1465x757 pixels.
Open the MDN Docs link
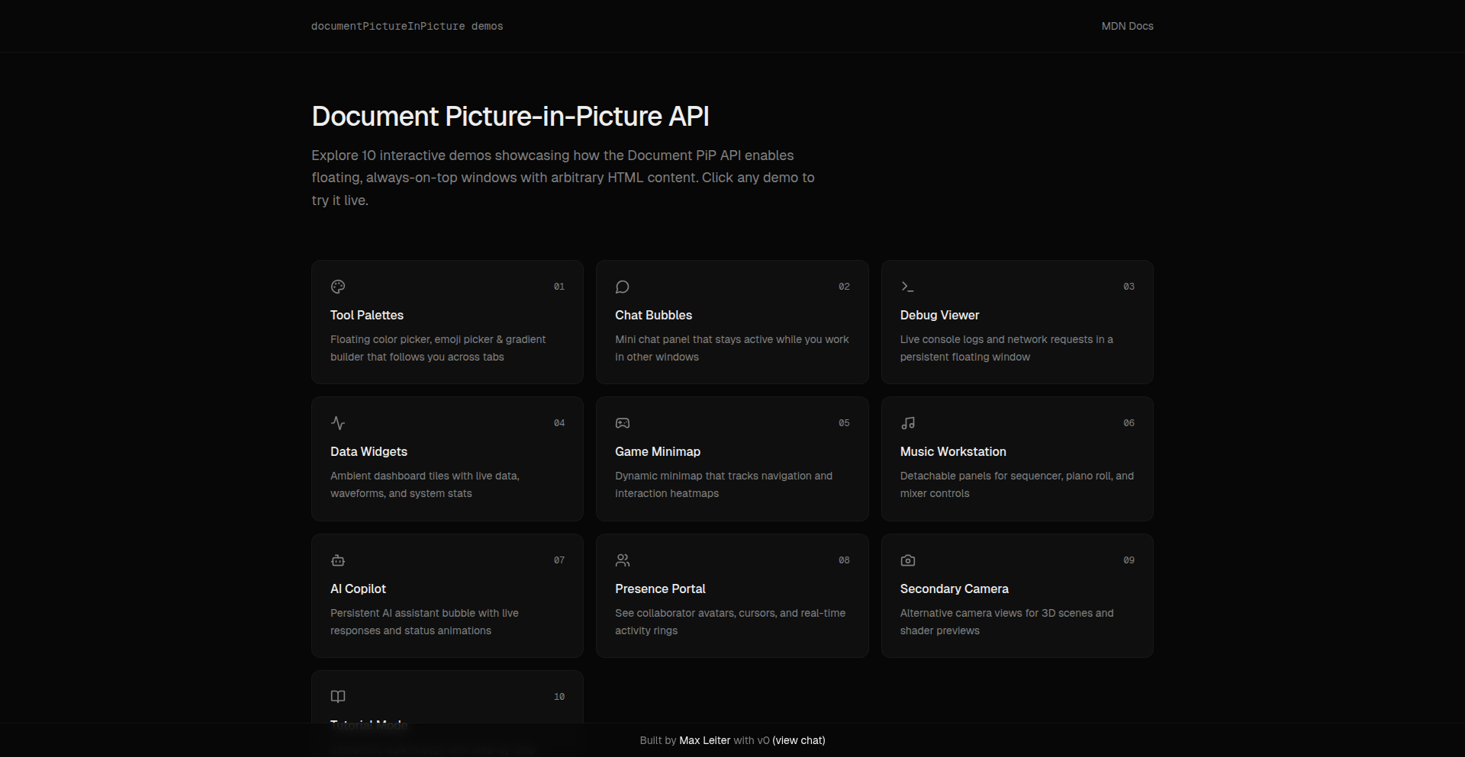coord(1127,26)
